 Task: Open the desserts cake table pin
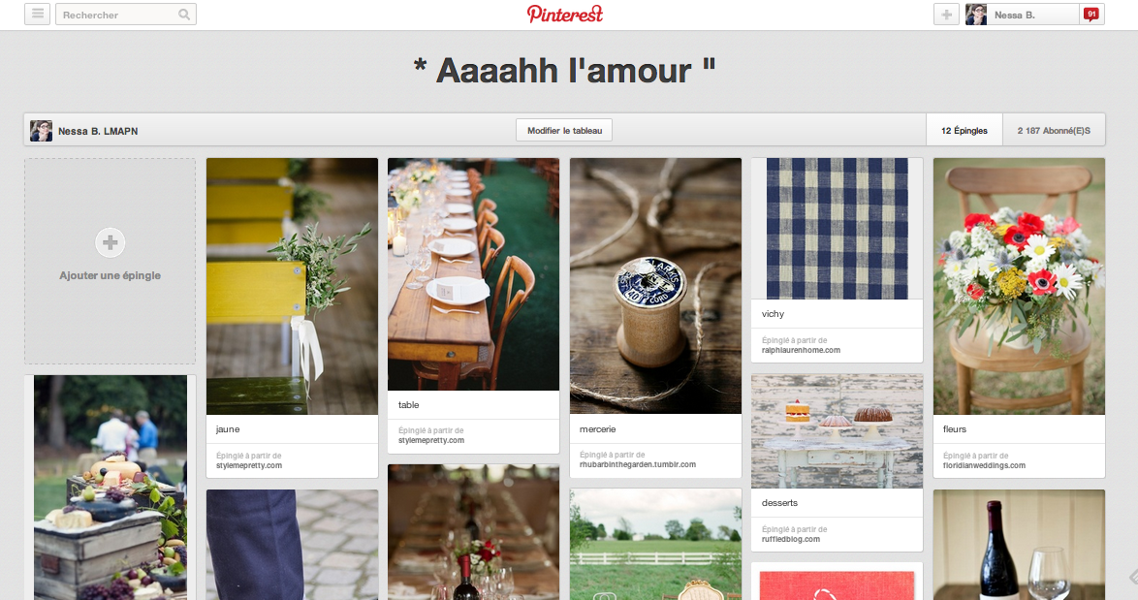click(837, 431)
